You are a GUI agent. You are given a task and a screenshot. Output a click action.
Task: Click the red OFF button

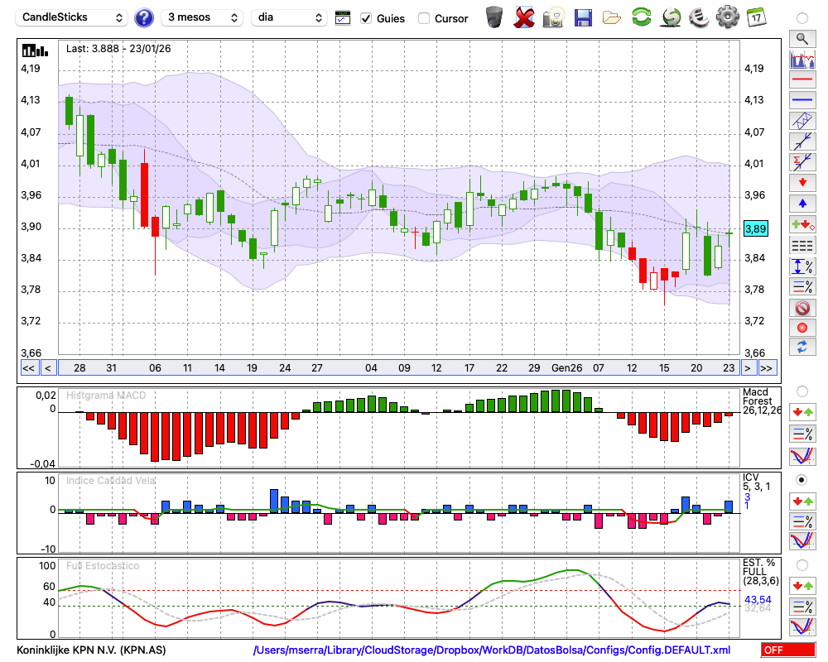pos(787,650)
